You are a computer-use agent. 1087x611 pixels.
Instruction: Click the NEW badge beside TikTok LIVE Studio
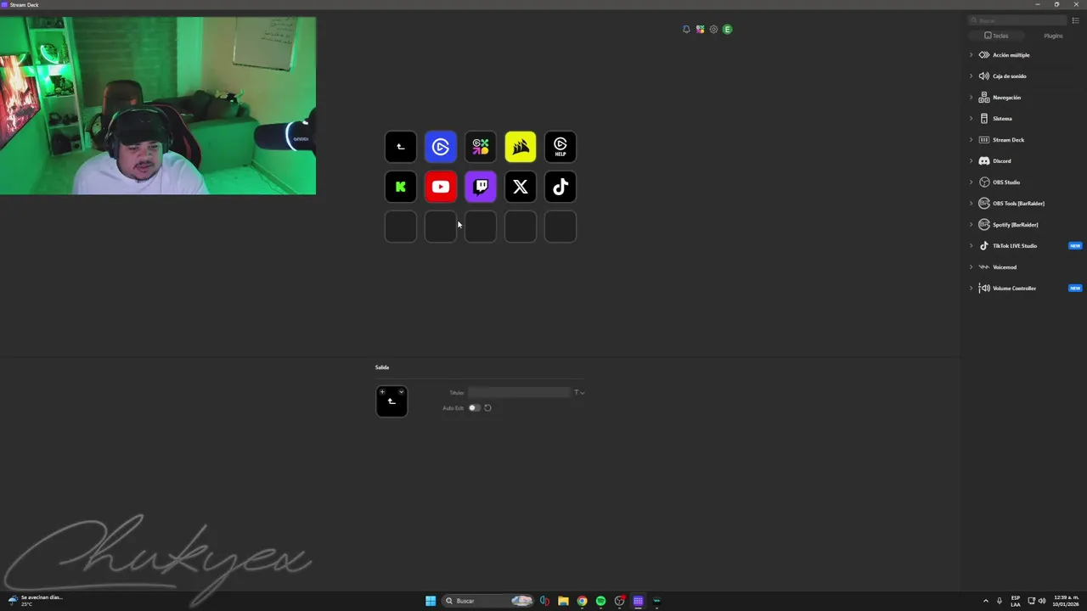pos(1075,245)
